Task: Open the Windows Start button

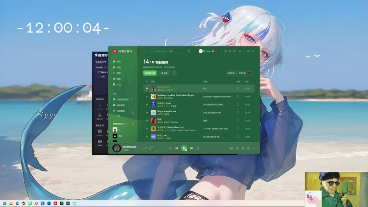Action: coord(5,203)
